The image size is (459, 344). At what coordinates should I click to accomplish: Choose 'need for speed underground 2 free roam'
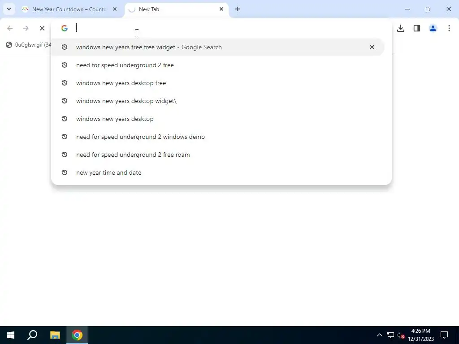[217, 155]
